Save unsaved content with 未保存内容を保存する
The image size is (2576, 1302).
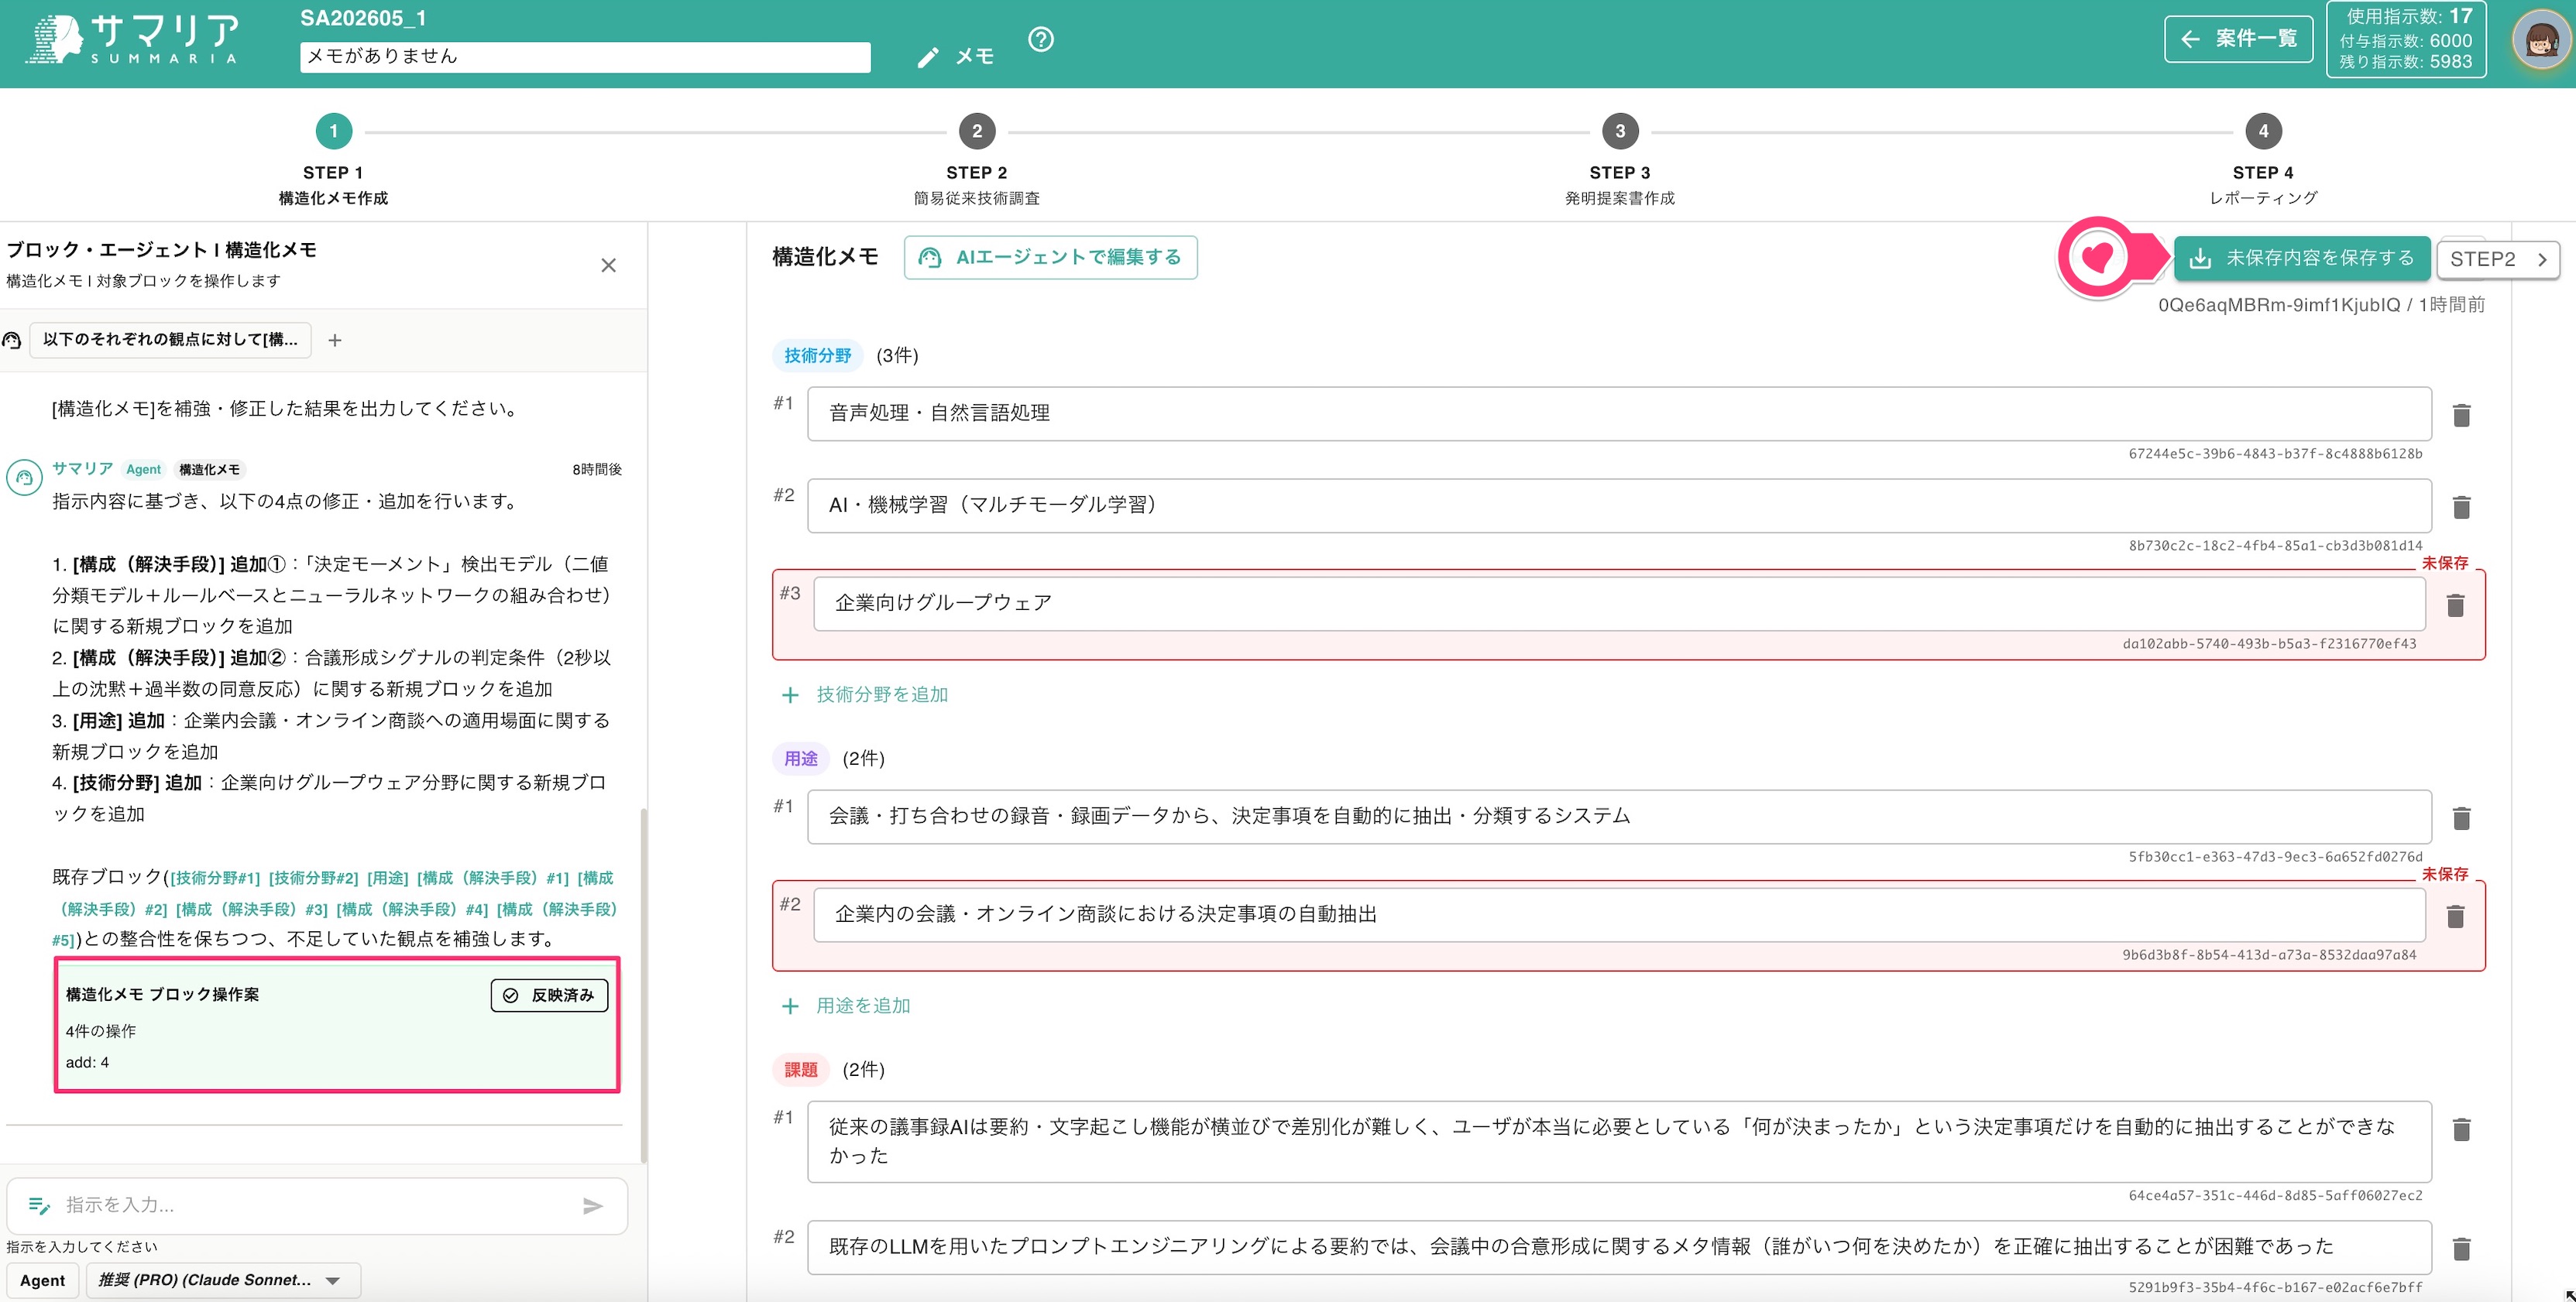(x=2302, y=258)
